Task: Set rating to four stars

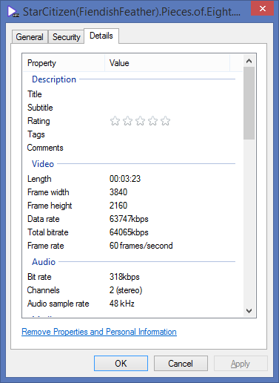Action: point(152,121)
